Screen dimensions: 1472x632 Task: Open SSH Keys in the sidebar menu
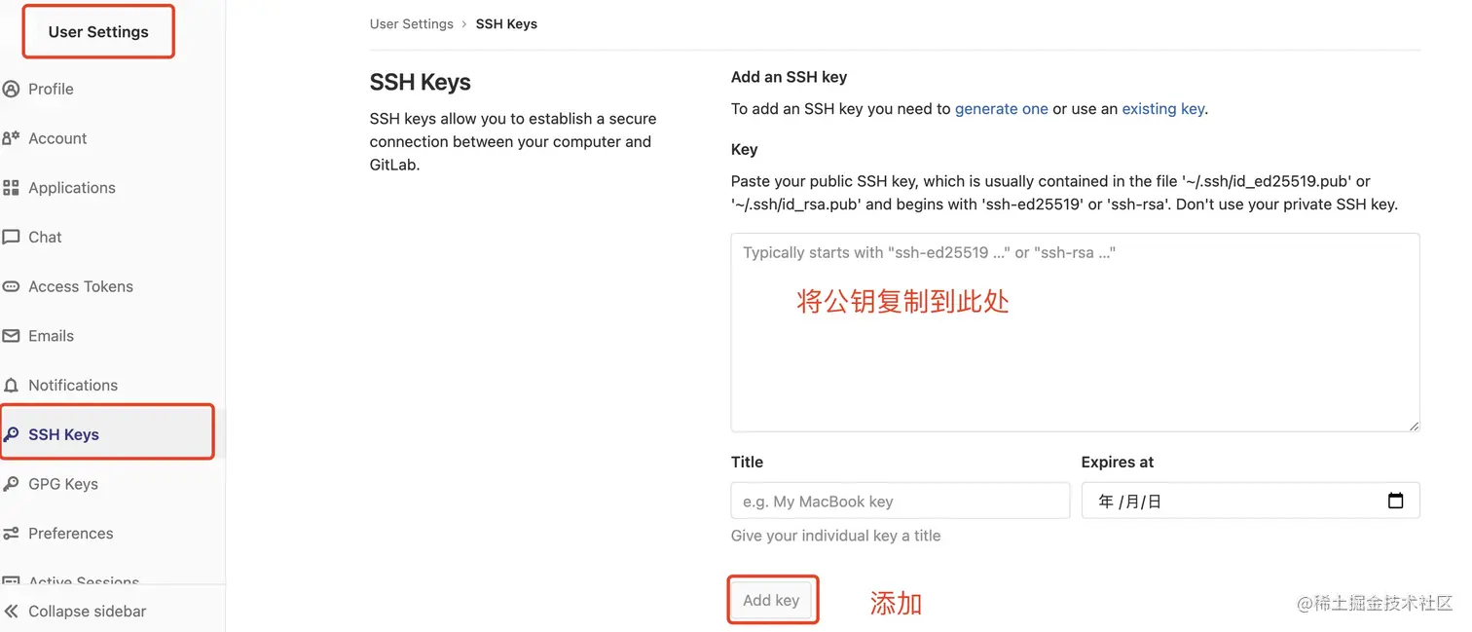(x=63, y=434)
